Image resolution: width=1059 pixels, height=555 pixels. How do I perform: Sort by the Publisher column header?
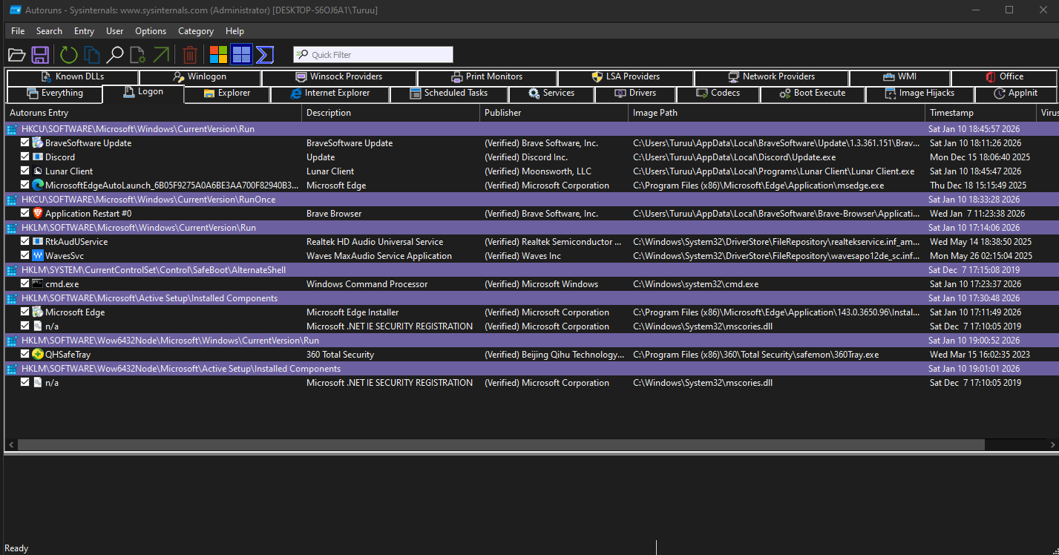554,113
